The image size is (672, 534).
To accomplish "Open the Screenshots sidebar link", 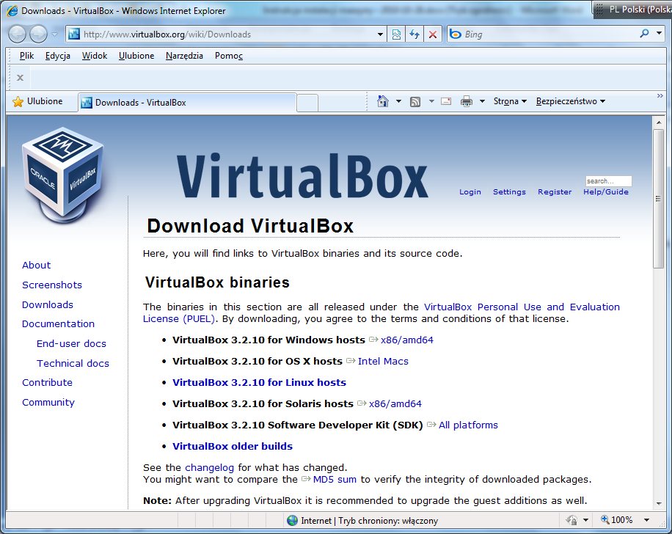I will click(52, 285).
